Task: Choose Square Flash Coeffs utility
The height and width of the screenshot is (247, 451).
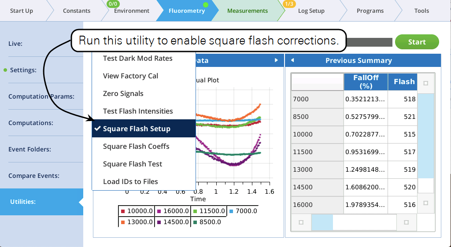Action: pyautogui.click(x=144, y=146)
